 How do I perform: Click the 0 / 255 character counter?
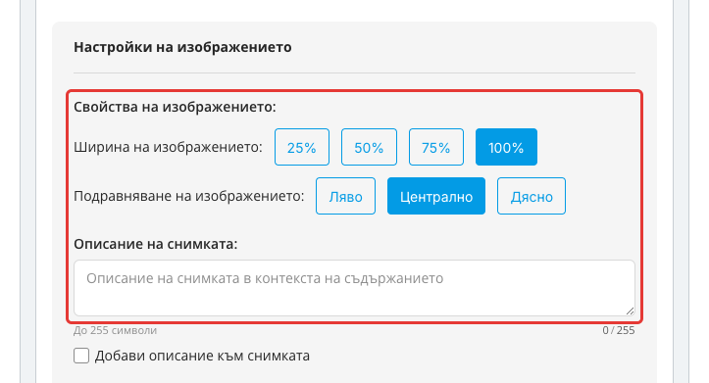619,331
